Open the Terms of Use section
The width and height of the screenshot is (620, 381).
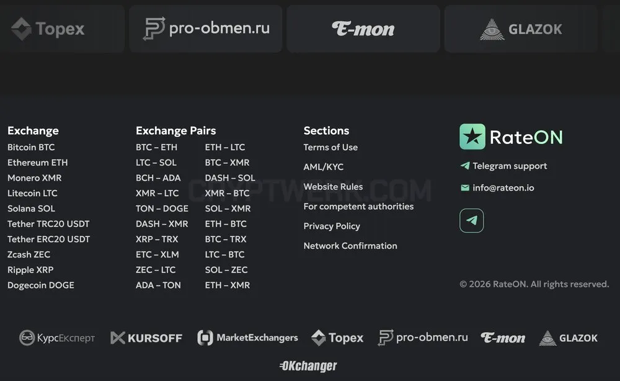point(330,147)
